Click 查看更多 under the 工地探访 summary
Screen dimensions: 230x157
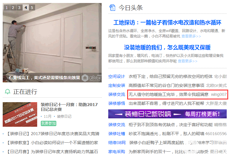coord(191,36)
